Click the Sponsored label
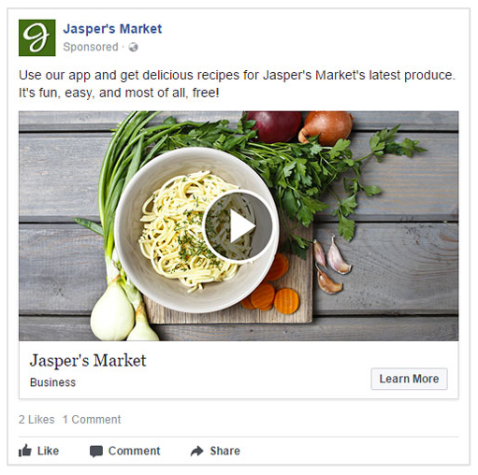478x475 pixels. click(x=91, y=47)
